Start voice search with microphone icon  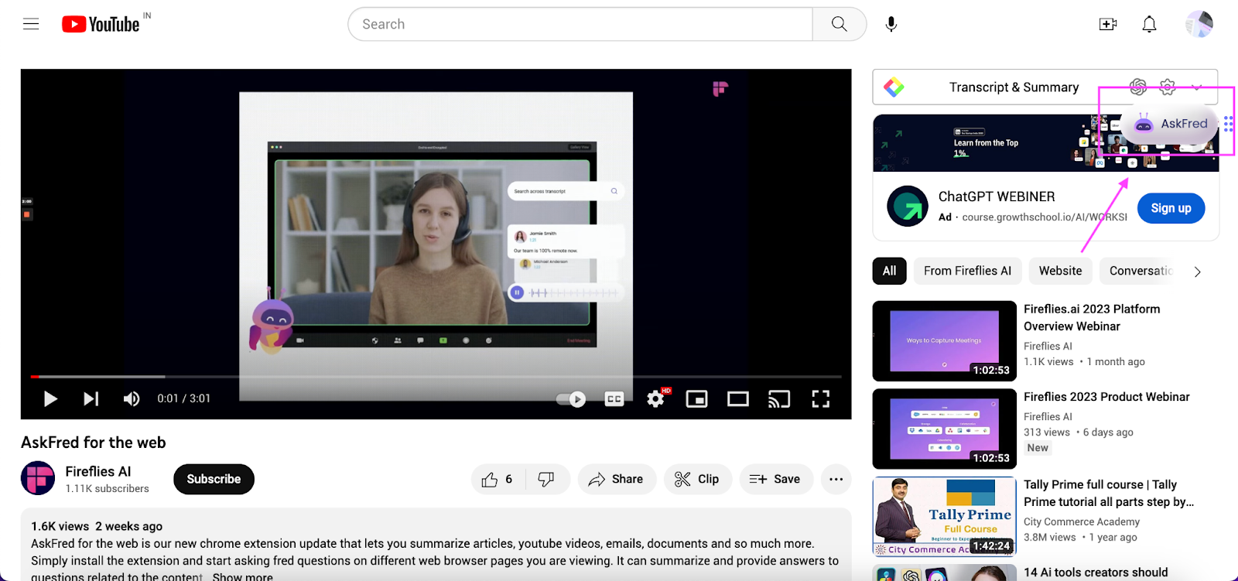[891, 24]
